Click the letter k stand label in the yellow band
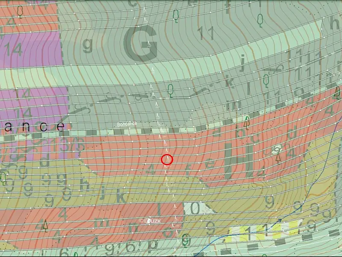Viewport: 342px width, 257px height. coord(121,196)
